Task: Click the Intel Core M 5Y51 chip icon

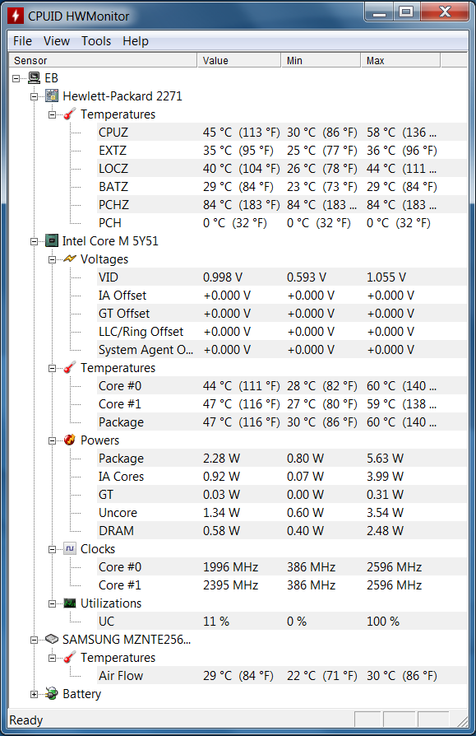Action: coord(52,240)
